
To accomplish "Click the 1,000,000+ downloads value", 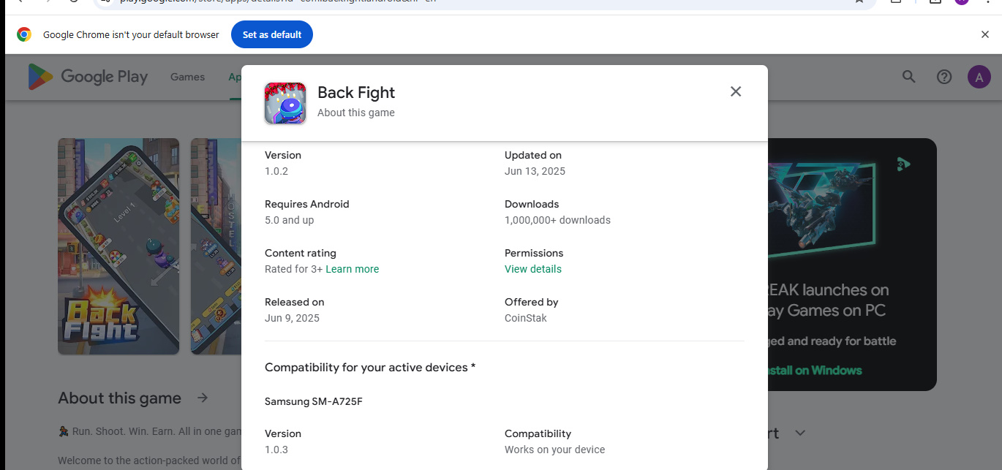I will (x=557, y=220).
